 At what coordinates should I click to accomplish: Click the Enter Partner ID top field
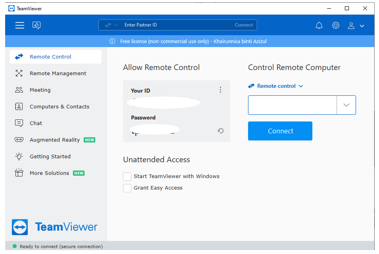click(178, 25)
